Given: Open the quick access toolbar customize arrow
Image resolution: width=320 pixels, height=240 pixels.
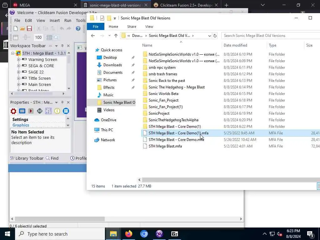Looking at the screenshot, I should [115, 18].
